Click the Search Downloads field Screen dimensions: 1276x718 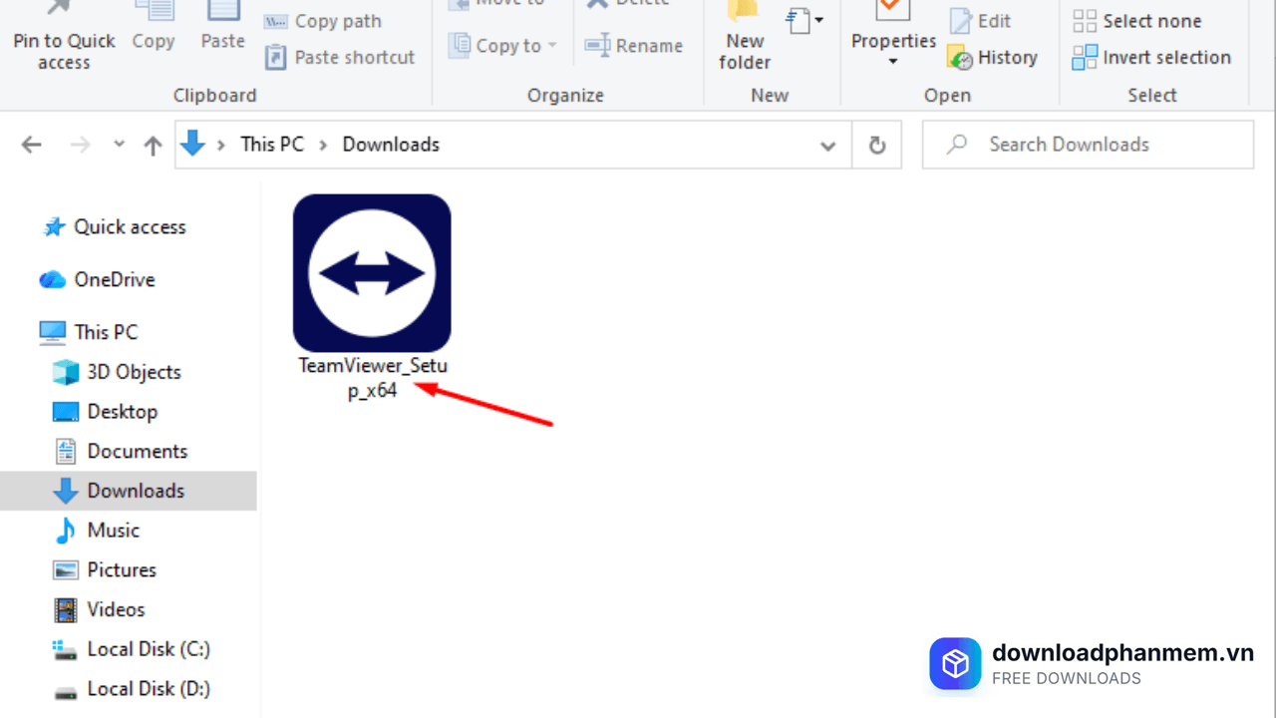pos(1088,145)
